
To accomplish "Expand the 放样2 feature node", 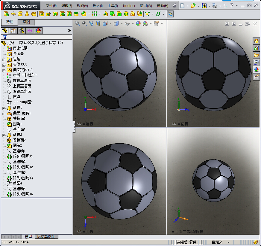I will tap(4, 135).
